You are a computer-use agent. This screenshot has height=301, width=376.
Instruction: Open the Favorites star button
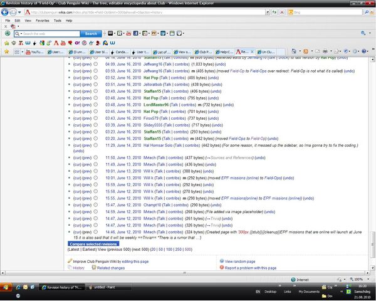pyautogui.click(x=6, y=51)
